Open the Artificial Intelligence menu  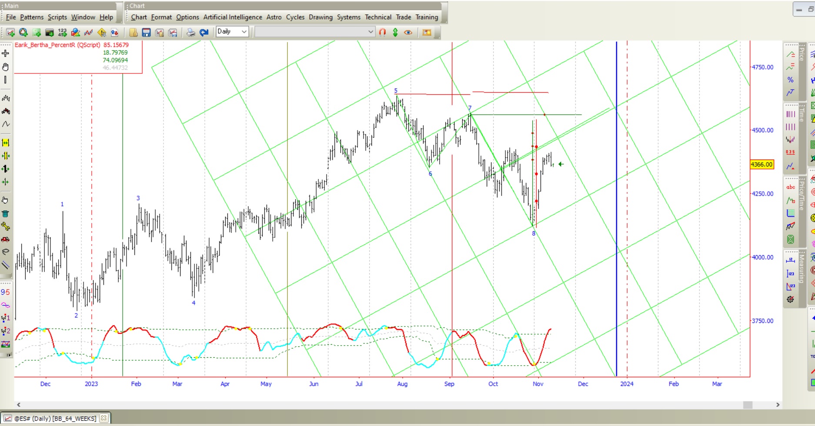pos(233,17)
